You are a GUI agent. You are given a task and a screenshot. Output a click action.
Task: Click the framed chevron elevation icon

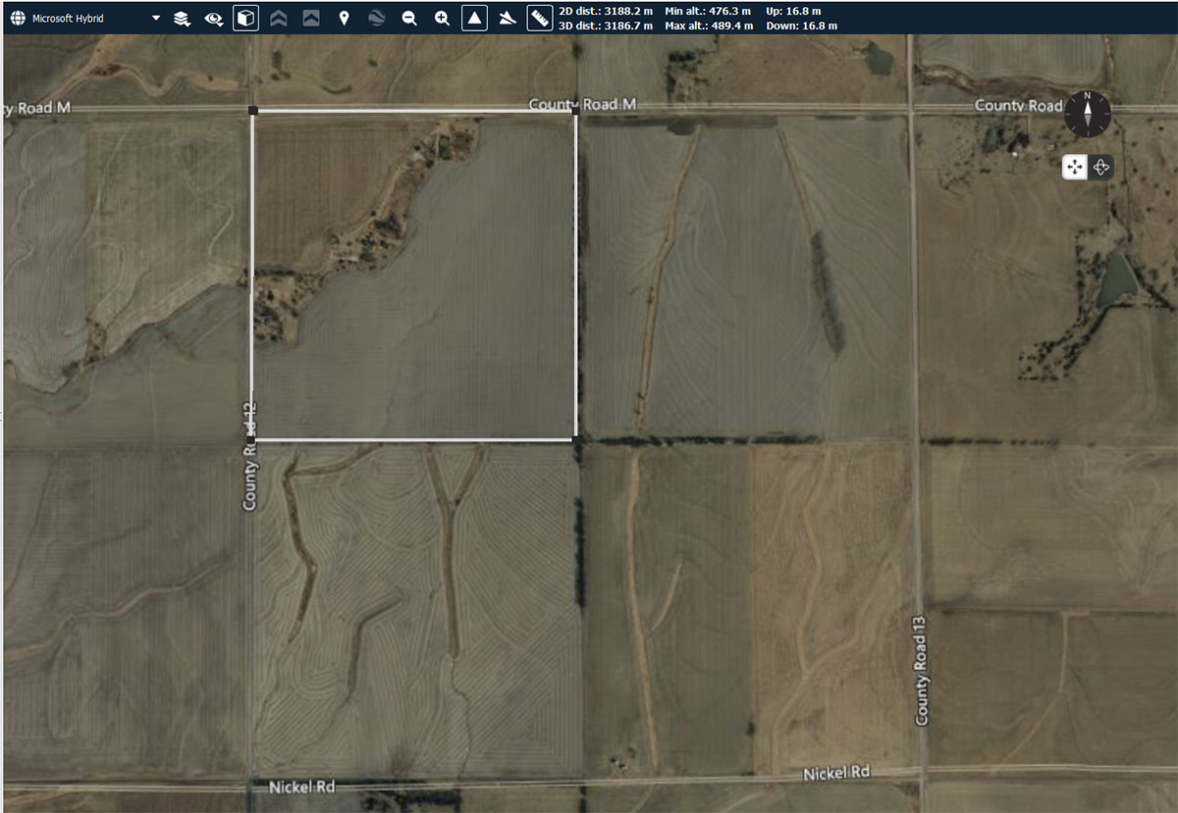point(311,18)
